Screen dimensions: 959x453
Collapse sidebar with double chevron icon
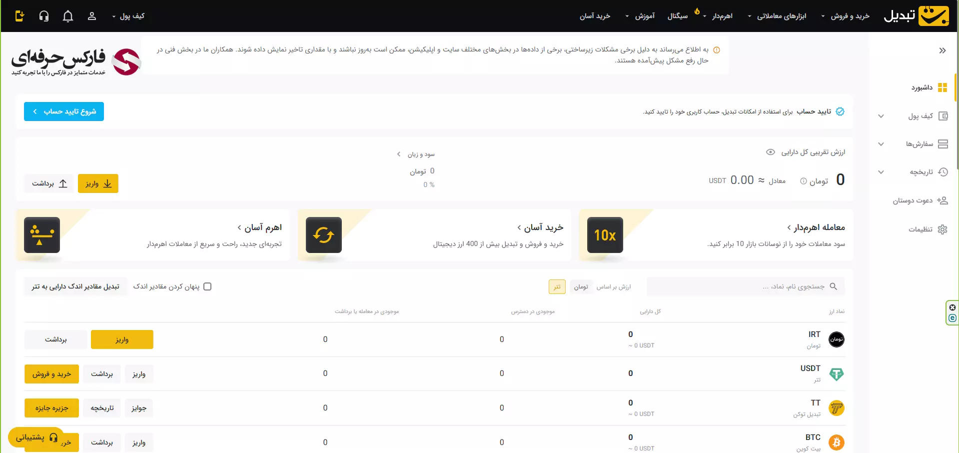click(x=943, y=50)
